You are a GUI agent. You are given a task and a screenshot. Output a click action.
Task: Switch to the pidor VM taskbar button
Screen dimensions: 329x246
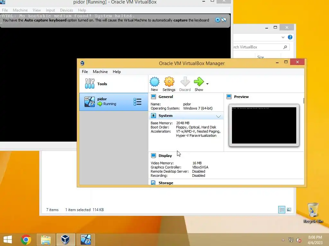click(x=85, y=240)
